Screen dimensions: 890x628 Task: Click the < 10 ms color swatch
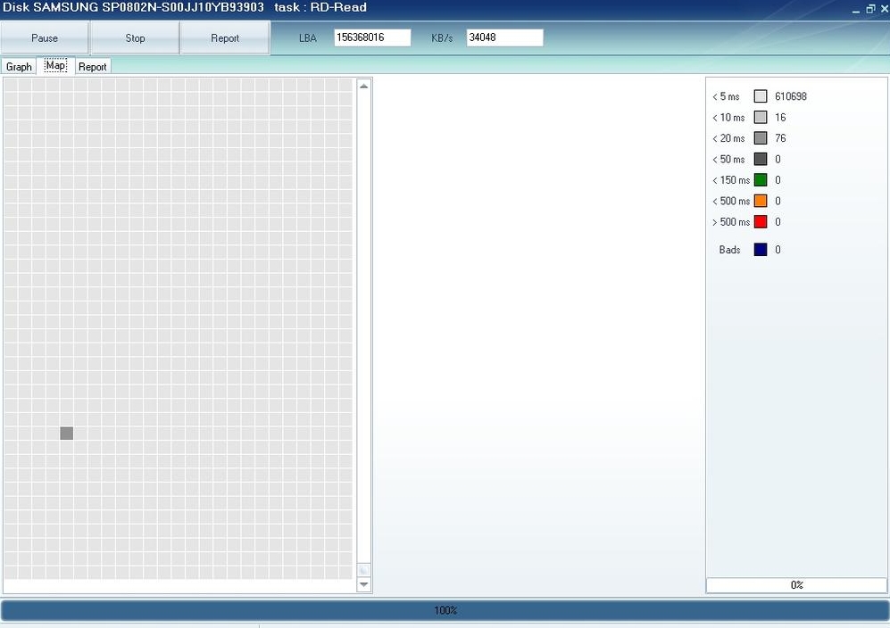point(761,118)
